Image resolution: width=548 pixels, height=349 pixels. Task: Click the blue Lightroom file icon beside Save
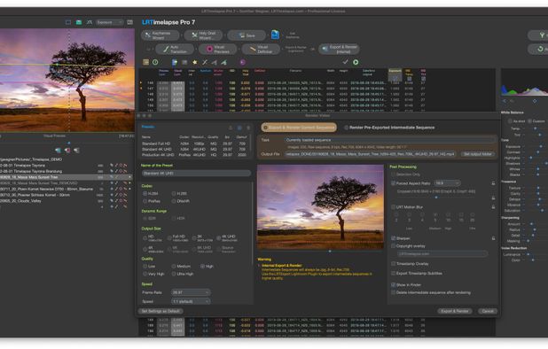click(275, 35)
